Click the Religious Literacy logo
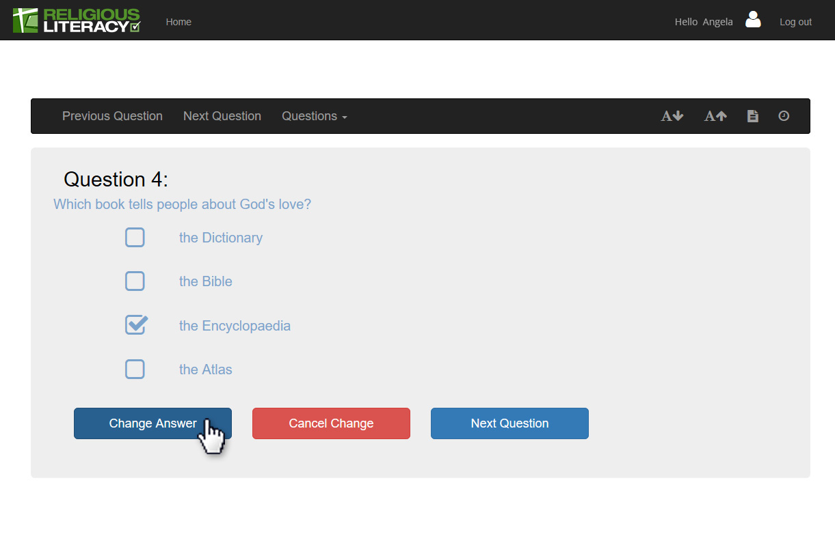835x558 pixels. [x=77, y=20]
